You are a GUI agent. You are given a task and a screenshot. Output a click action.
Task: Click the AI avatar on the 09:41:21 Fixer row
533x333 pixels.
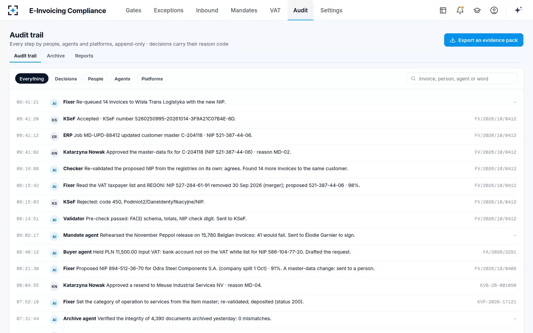(x=54, y=103)
